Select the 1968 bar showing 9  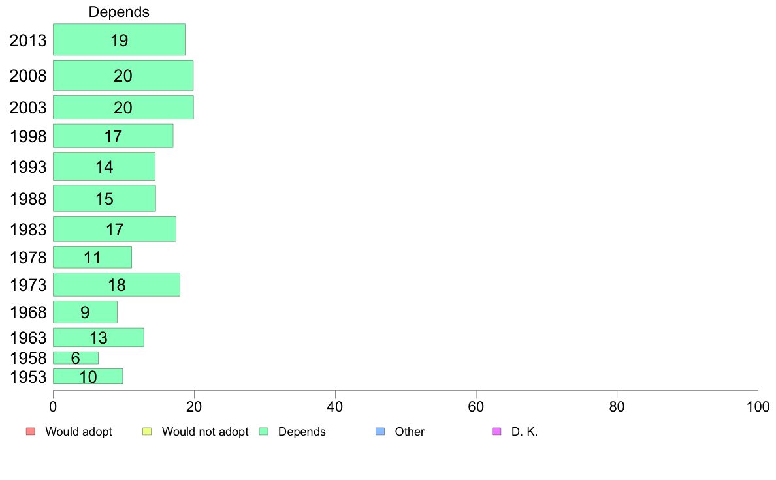[85, 312]
